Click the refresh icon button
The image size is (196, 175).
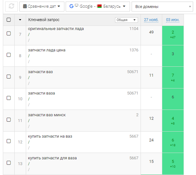click(x=11, y=6)
